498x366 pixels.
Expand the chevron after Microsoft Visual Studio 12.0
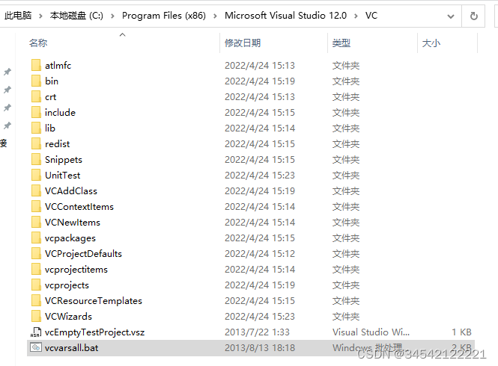pyautogui.click(x=356, y=15)
